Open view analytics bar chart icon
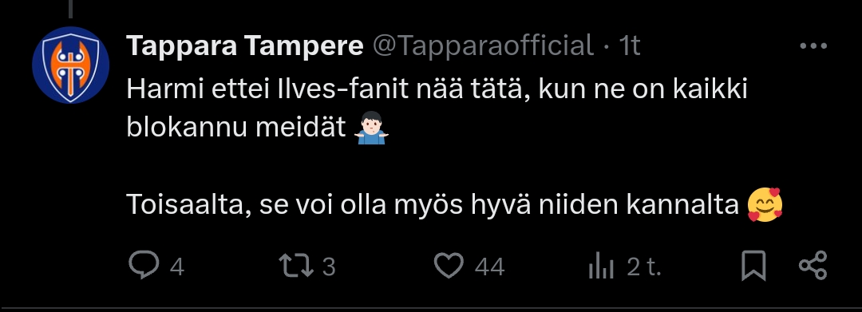 click(601, 267)
